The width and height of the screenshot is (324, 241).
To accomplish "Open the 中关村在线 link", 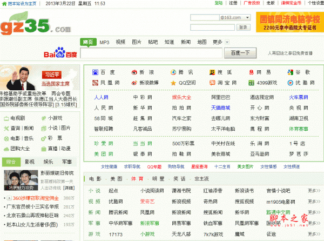I will pos(223,143).
